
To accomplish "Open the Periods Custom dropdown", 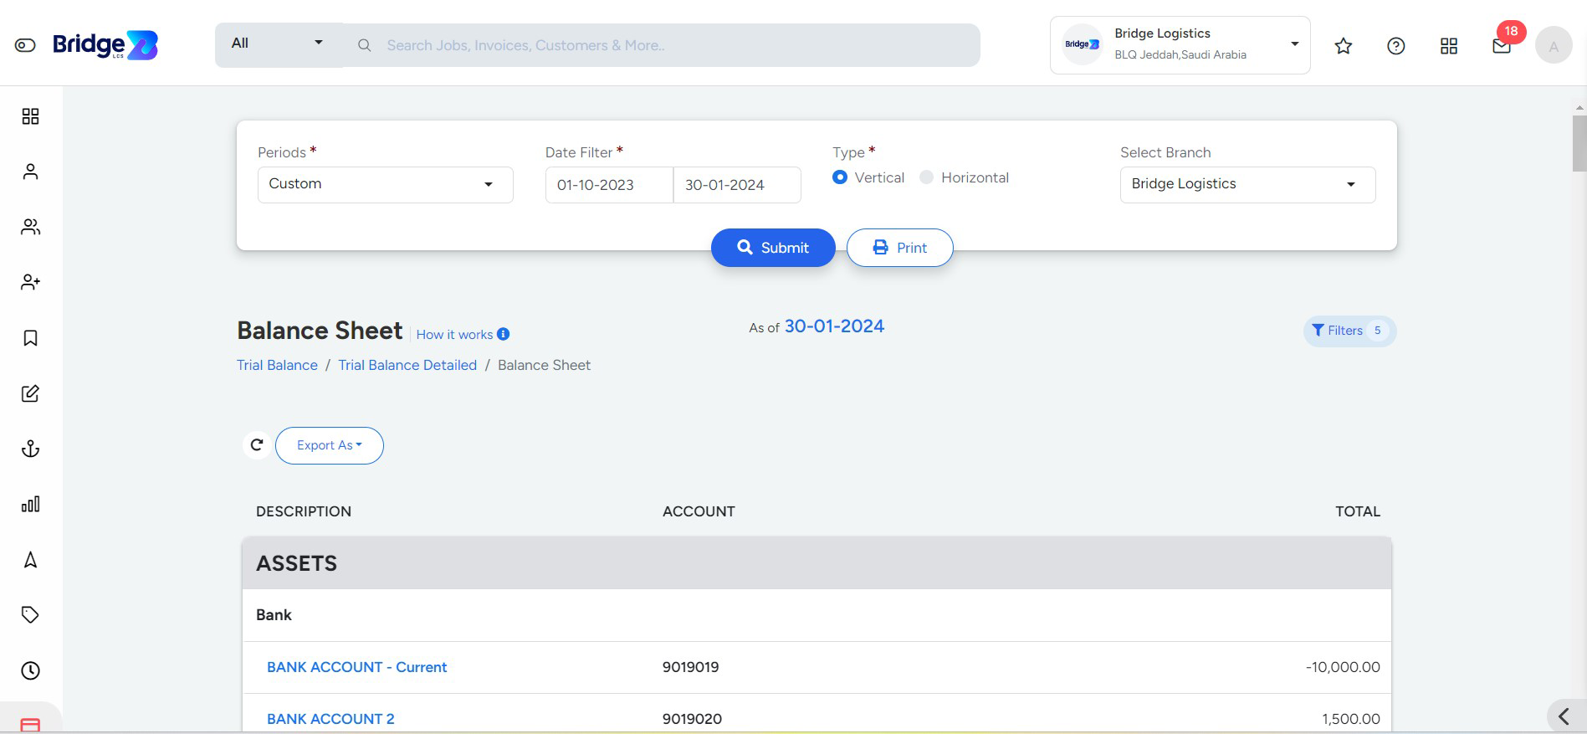I will (385, 184).
